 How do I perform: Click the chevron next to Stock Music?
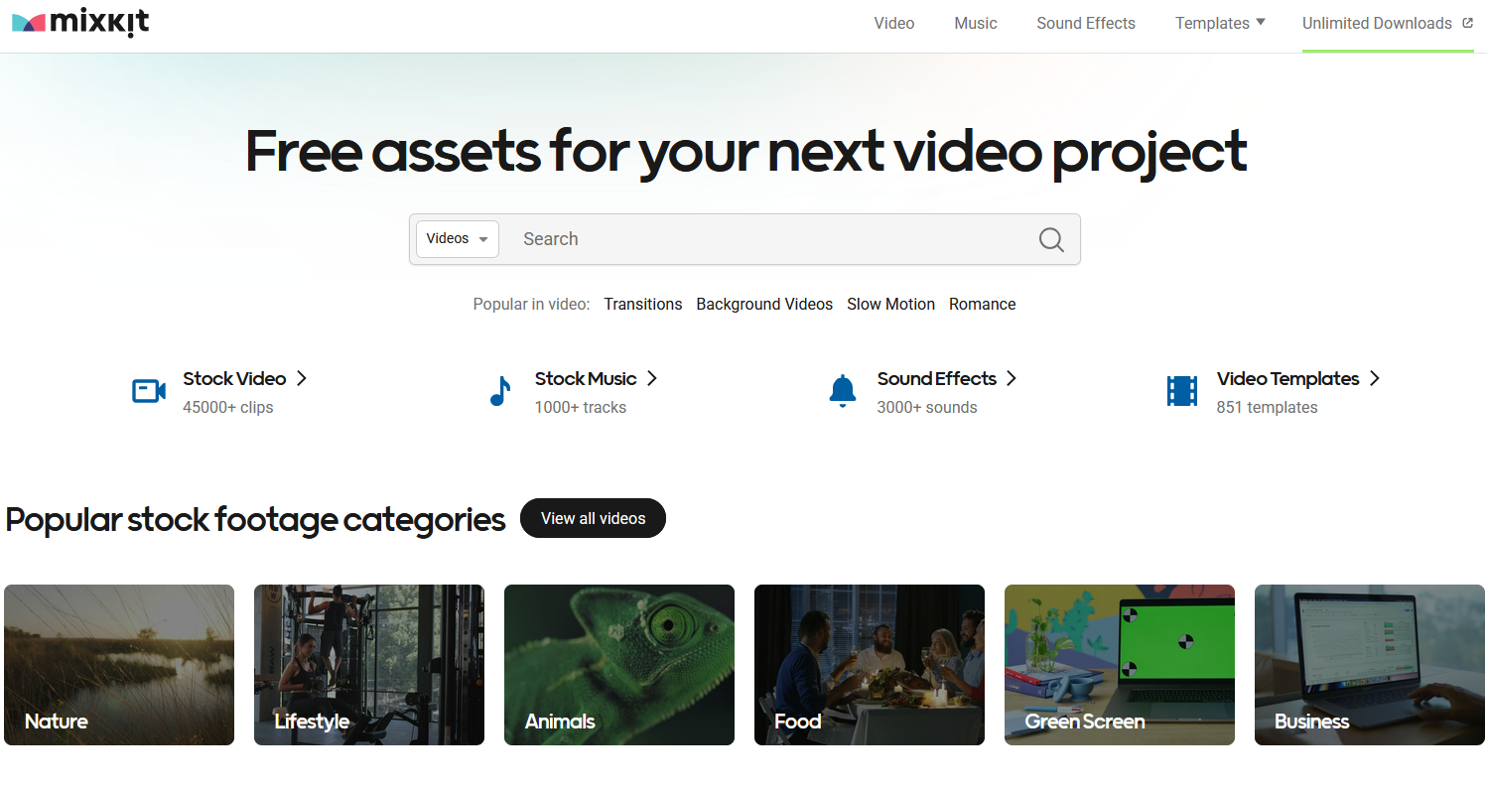652,378
